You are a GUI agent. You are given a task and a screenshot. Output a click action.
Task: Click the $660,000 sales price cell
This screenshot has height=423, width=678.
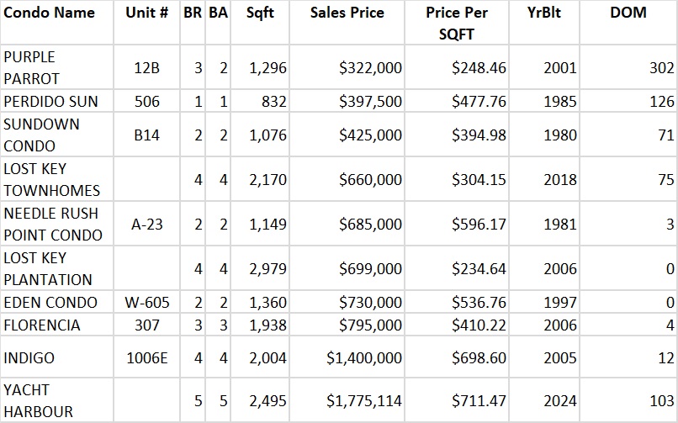tap(347, 179)
